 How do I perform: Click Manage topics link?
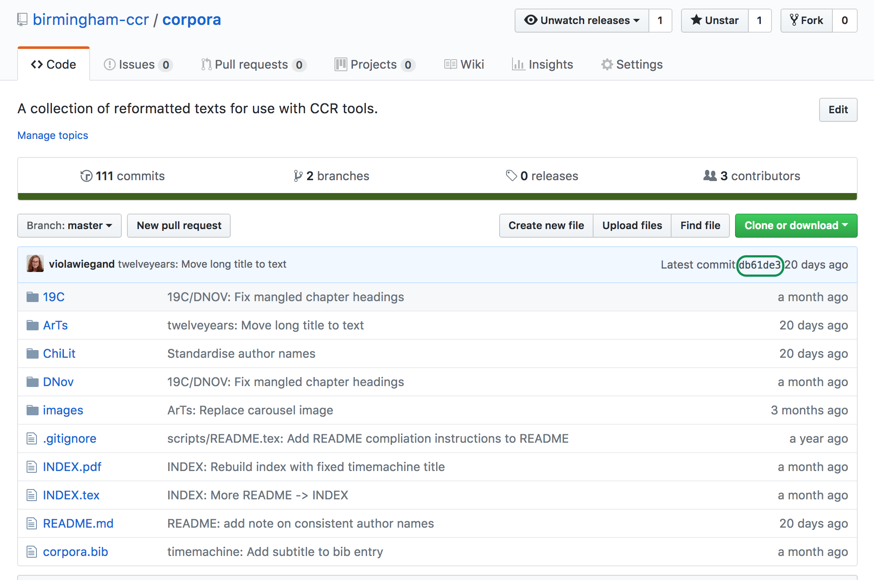coord(53,136)
